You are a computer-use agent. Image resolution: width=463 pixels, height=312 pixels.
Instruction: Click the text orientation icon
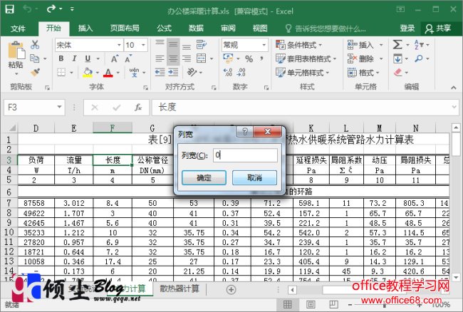pos(192,73)
